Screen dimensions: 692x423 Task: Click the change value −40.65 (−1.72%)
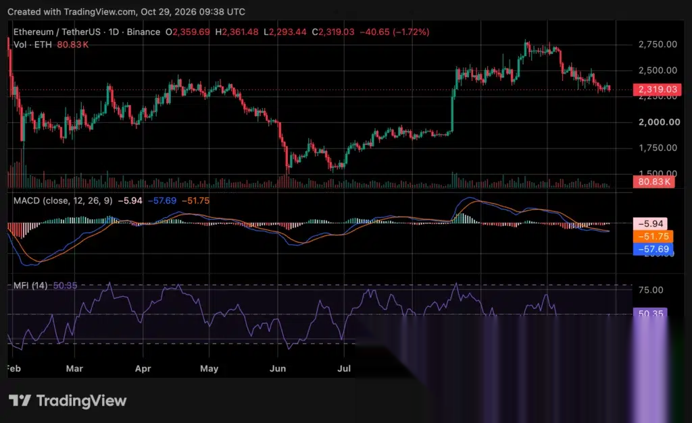coord(395,32)
